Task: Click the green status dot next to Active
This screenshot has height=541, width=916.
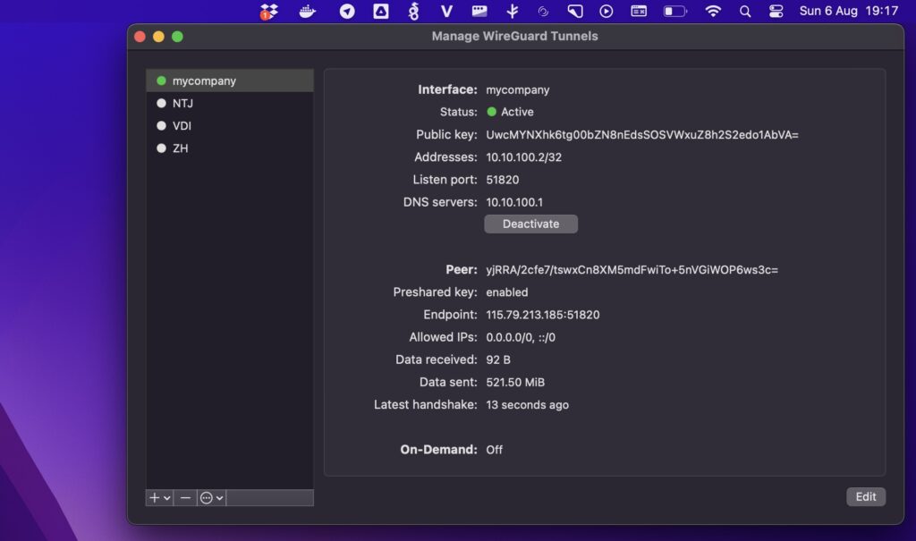Action: (x=492, y=112)
